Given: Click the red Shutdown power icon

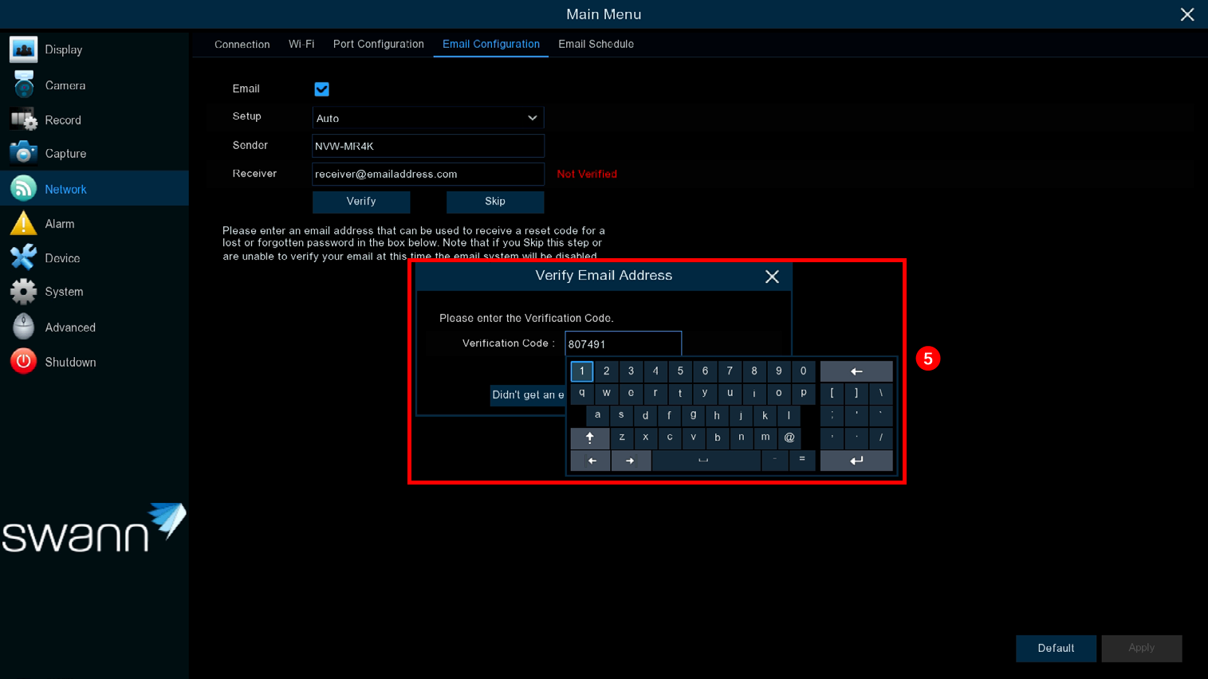Looking at the screenshot, I should click(23, 362).
